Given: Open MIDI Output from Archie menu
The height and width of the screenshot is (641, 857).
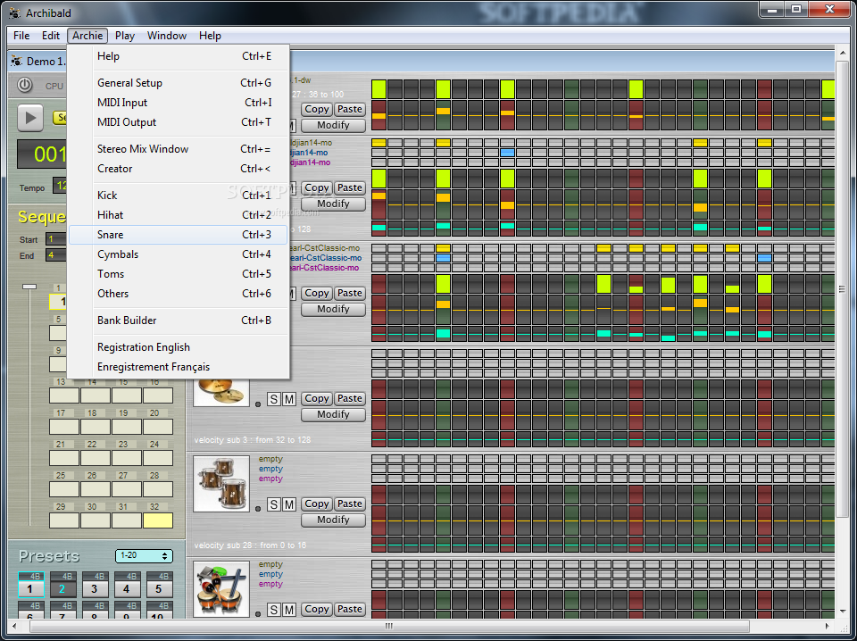Looking at the screenshot, I should (178, 122).
